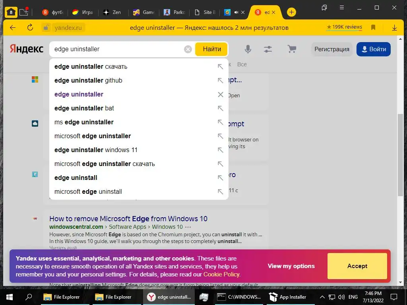The image size is (407, 305).
Task: Open the volume control in system tray
Action: click(x=341, y=297)
